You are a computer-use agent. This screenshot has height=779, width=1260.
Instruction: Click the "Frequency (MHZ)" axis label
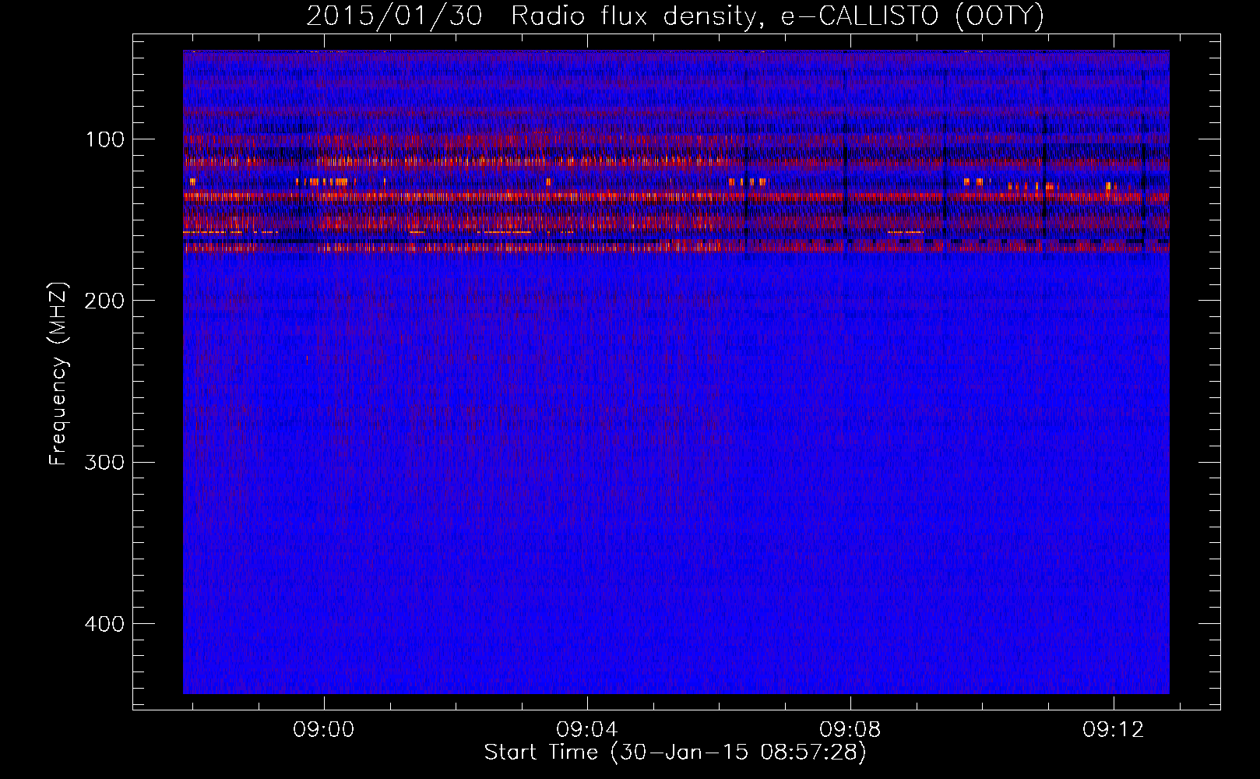coord(58,374)
